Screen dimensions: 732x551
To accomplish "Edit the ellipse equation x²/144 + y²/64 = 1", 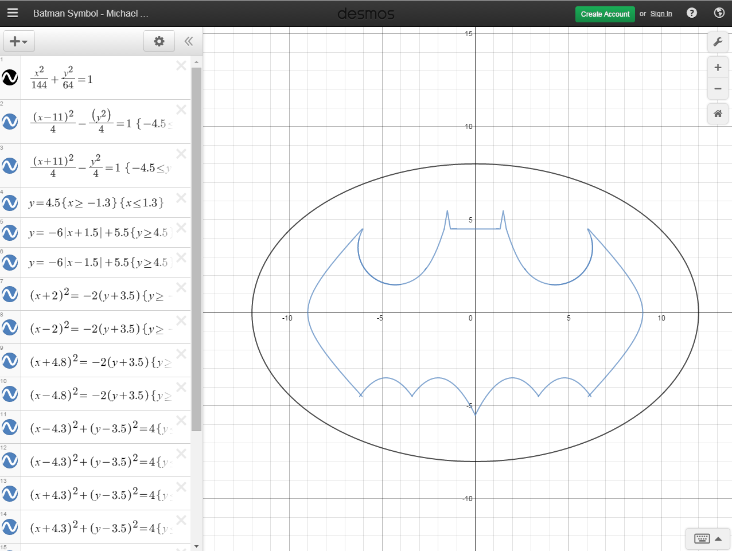I will click(x=62, y=78).
